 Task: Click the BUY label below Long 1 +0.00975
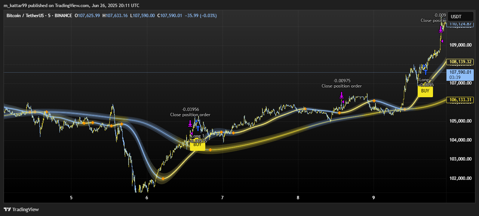click(197, 145)
